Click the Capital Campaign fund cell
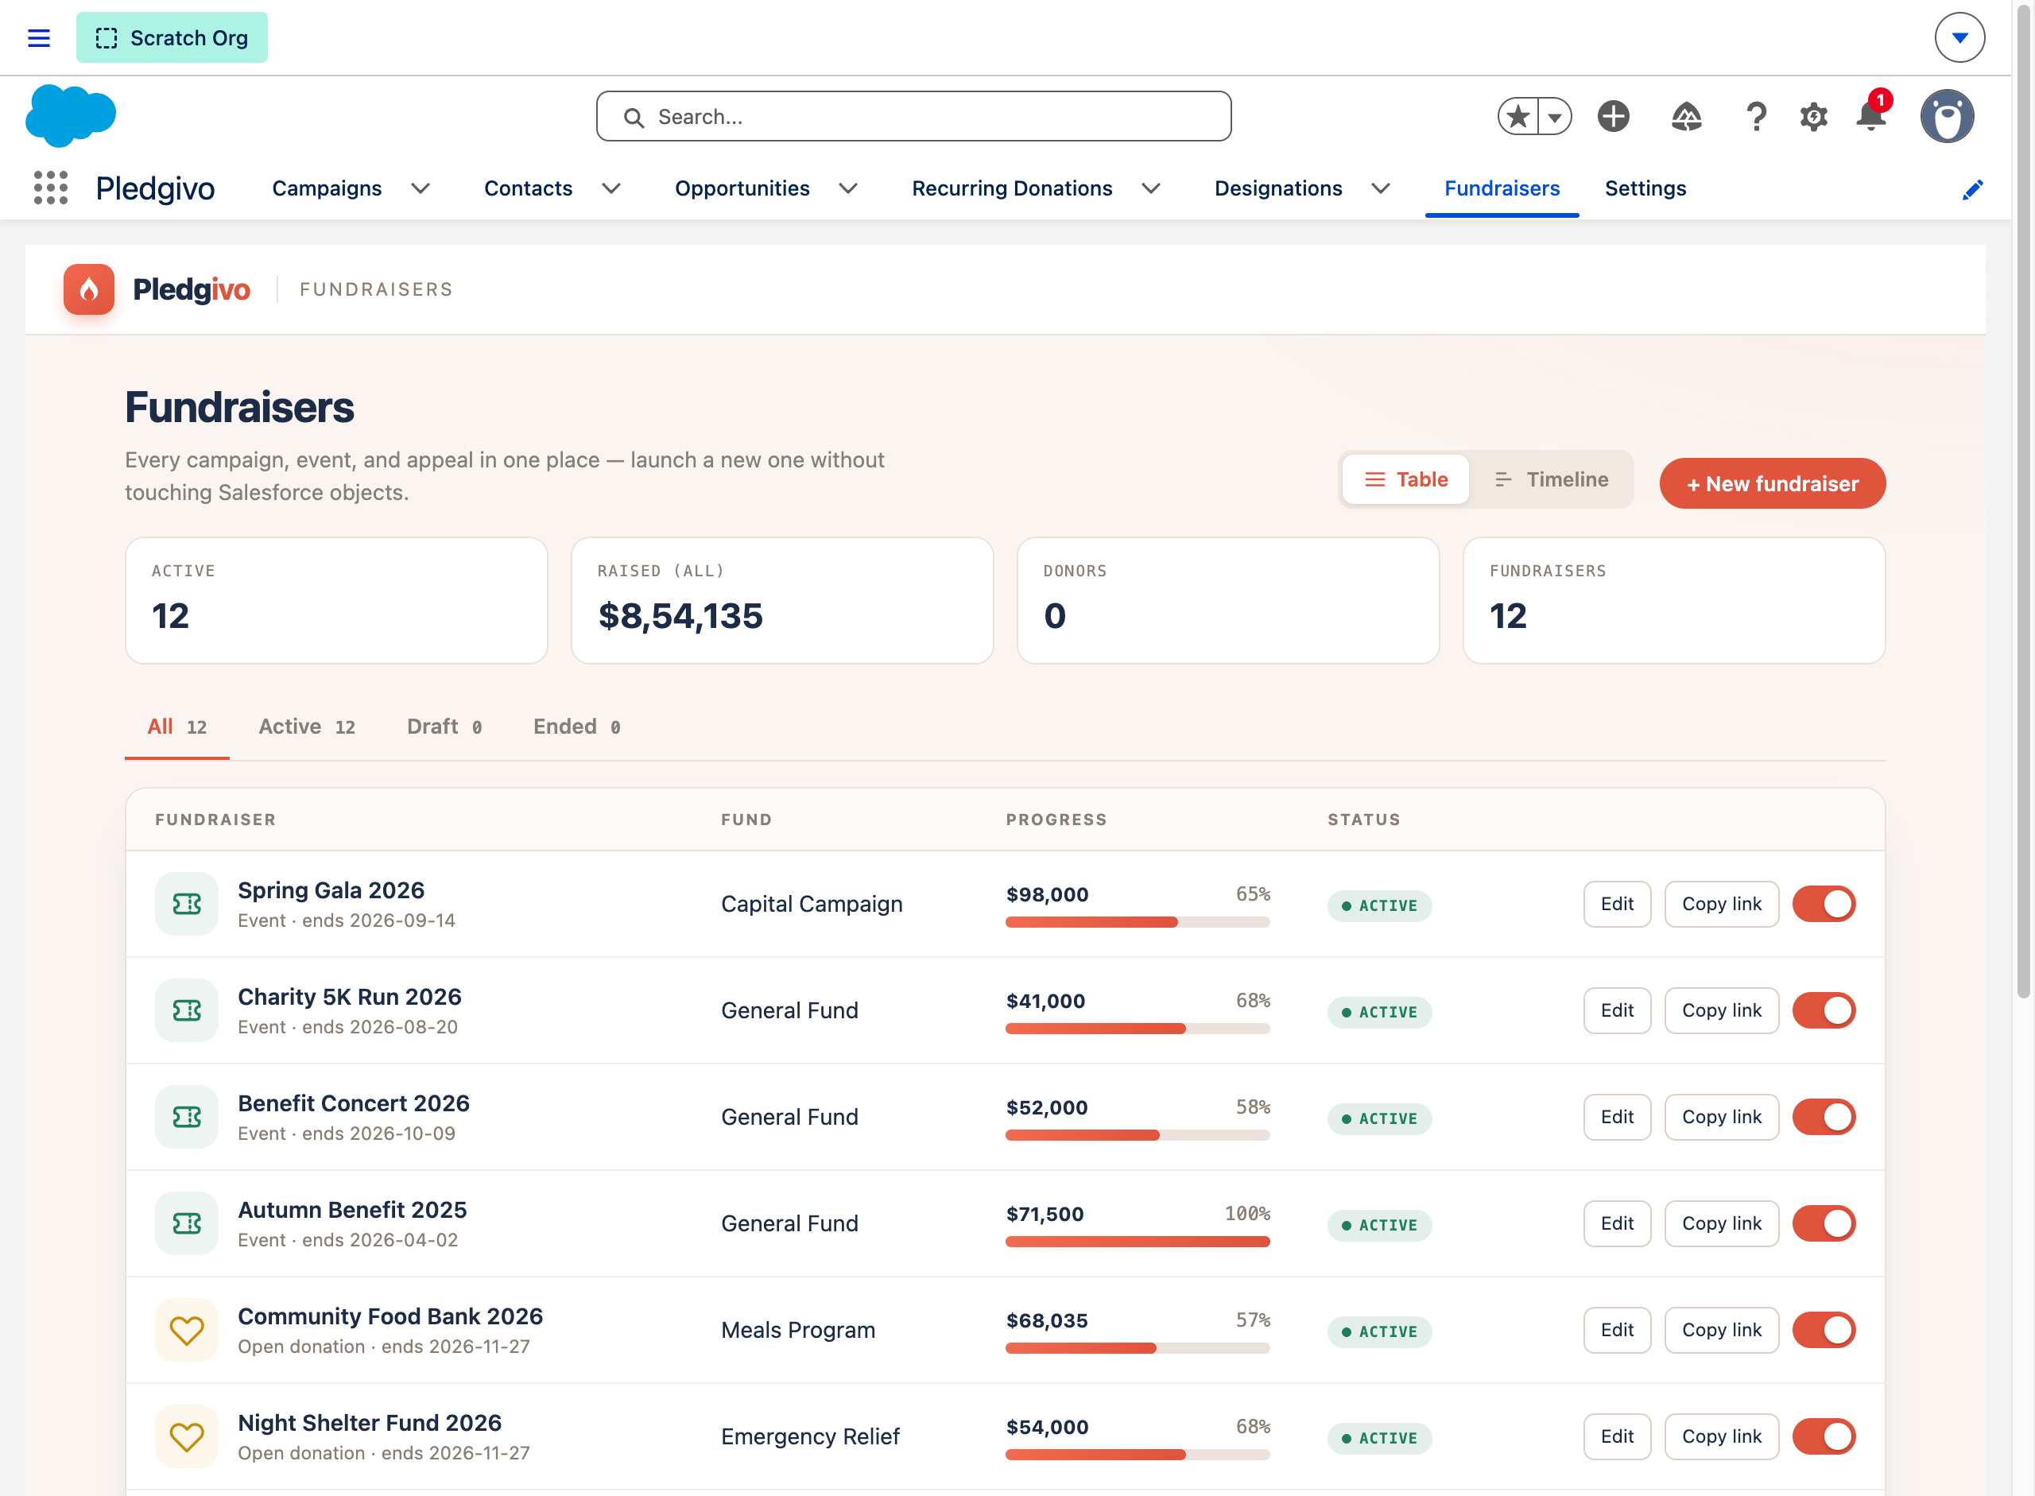 click(x=812, y=904)
